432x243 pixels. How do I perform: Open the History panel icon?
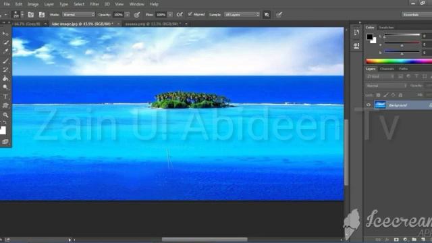[356, 32]
